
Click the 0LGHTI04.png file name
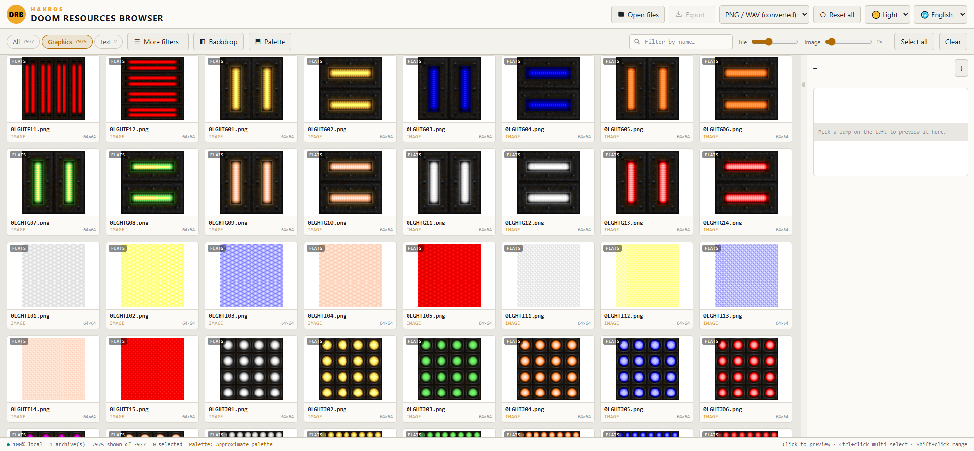[327, 316]
